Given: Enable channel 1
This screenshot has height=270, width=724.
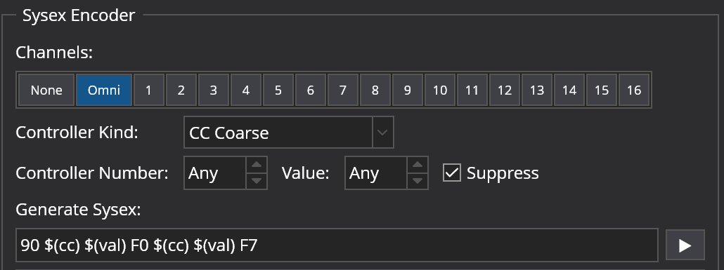Looking at the screenshot, I should click(149, 90).
